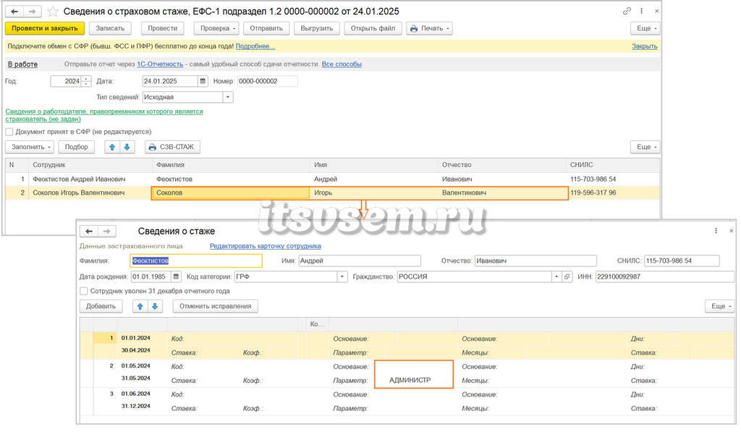Viewport: 741px width, 432px height.
Task: Go forward using the main window's right arrow
Action: (32, 11)
